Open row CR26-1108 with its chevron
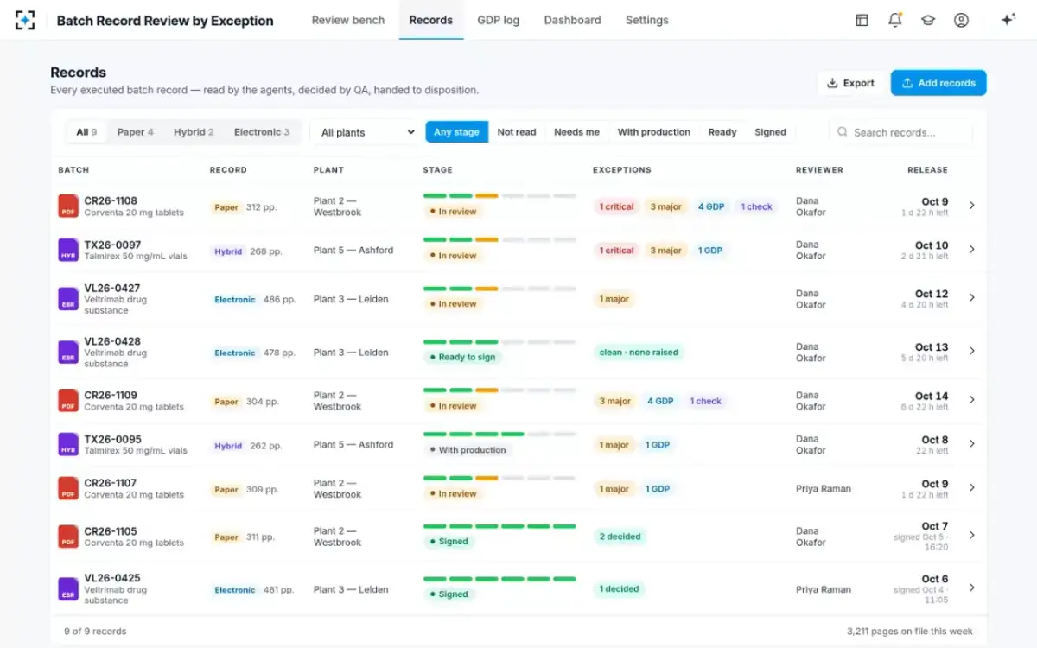 [972, 206]
